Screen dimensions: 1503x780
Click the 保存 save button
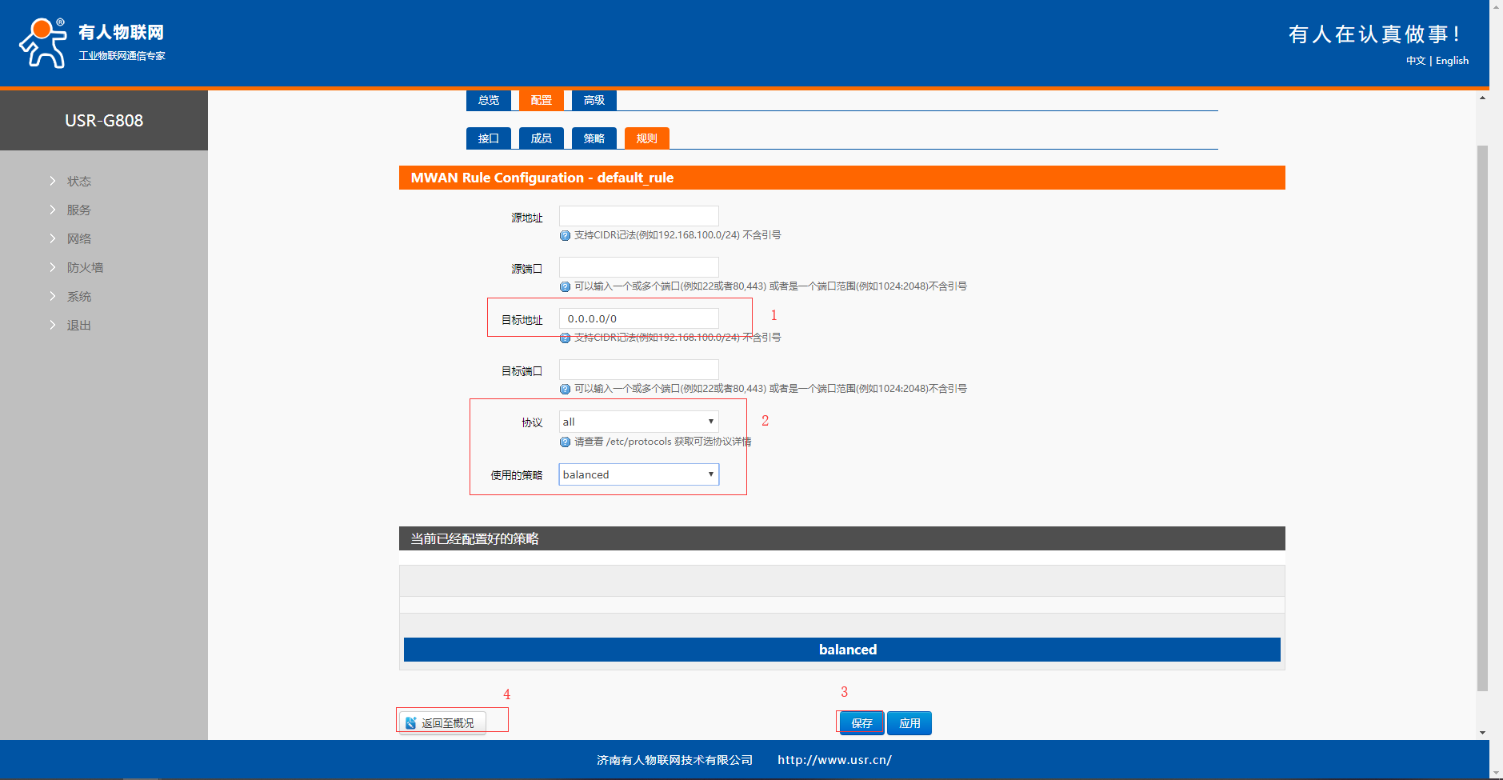point(861,723)
